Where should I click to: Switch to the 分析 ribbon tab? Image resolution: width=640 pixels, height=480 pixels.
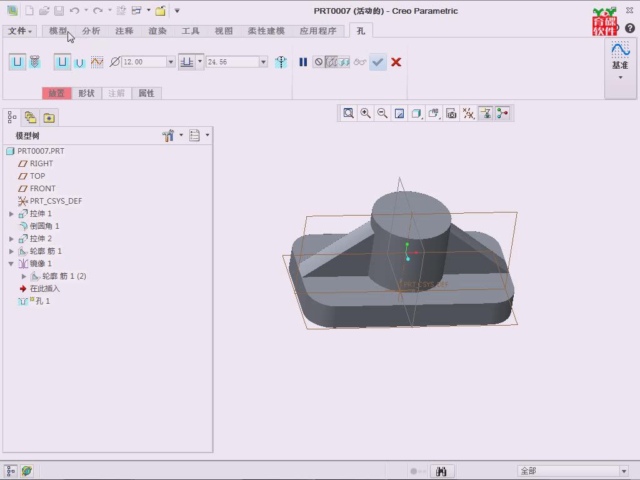(91, 31)
